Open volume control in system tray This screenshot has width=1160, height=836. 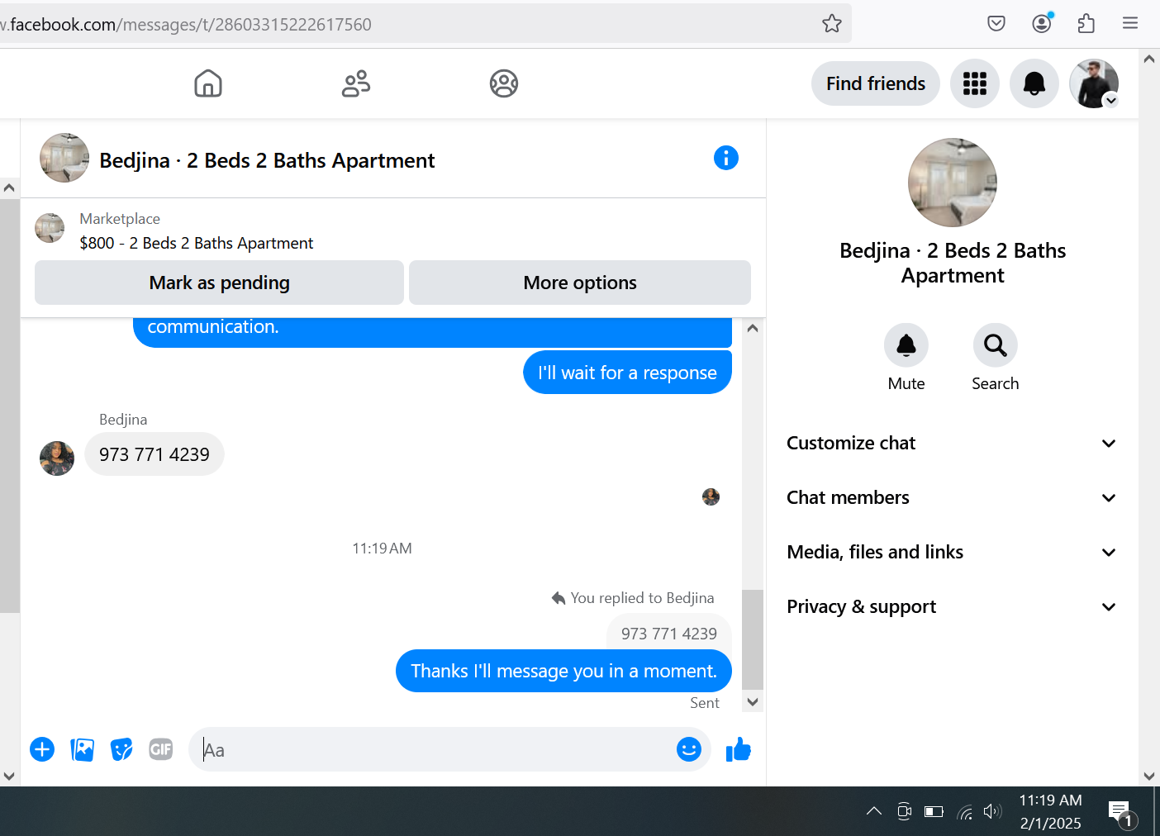pos(992,811)
